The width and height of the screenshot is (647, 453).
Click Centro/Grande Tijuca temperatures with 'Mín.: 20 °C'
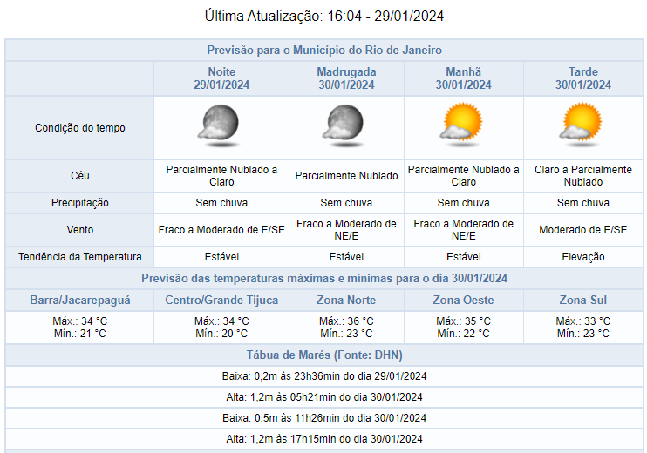pos(221,328)
